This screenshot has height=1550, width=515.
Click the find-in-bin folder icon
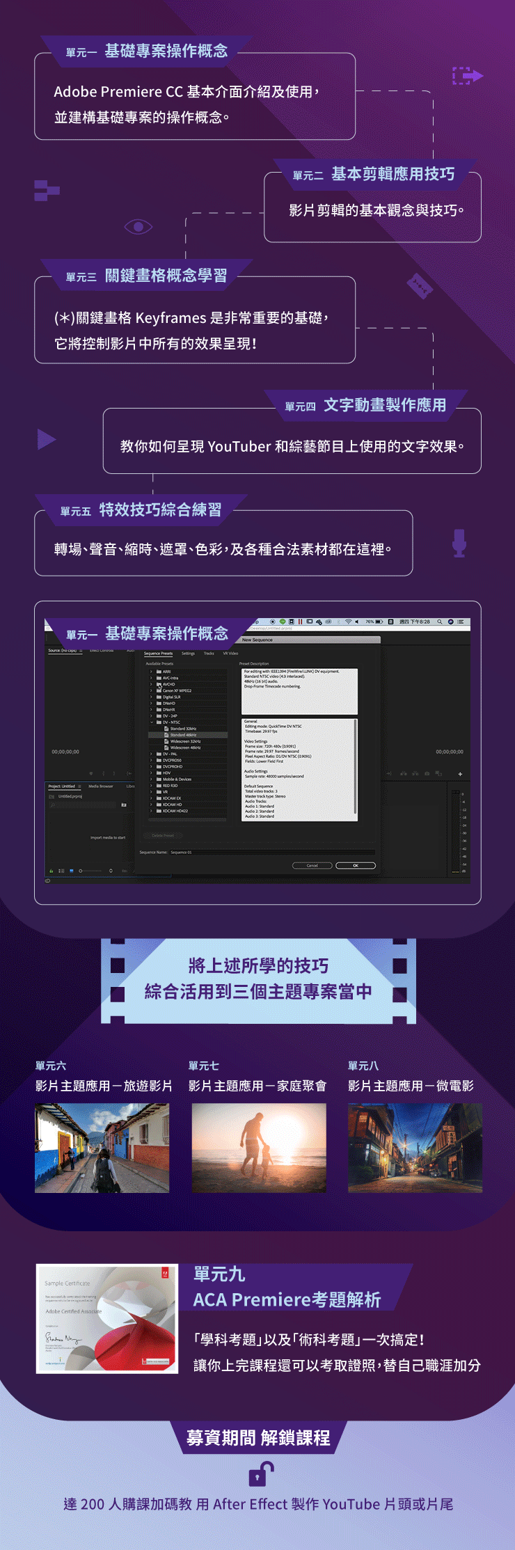(x=124, y=805)
